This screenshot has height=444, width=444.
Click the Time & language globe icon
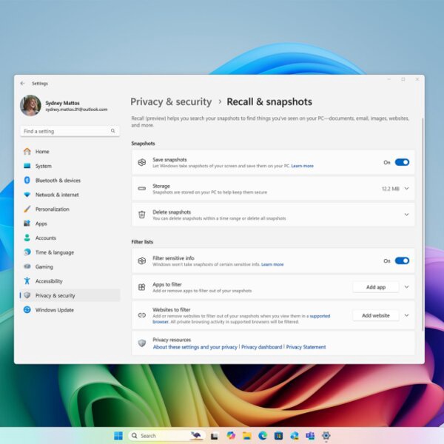(x=27, y=252)
